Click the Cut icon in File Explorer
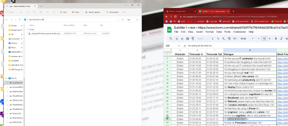Image resolution: width=288 pixels, height=126 pixels. (x=21, y=12)
